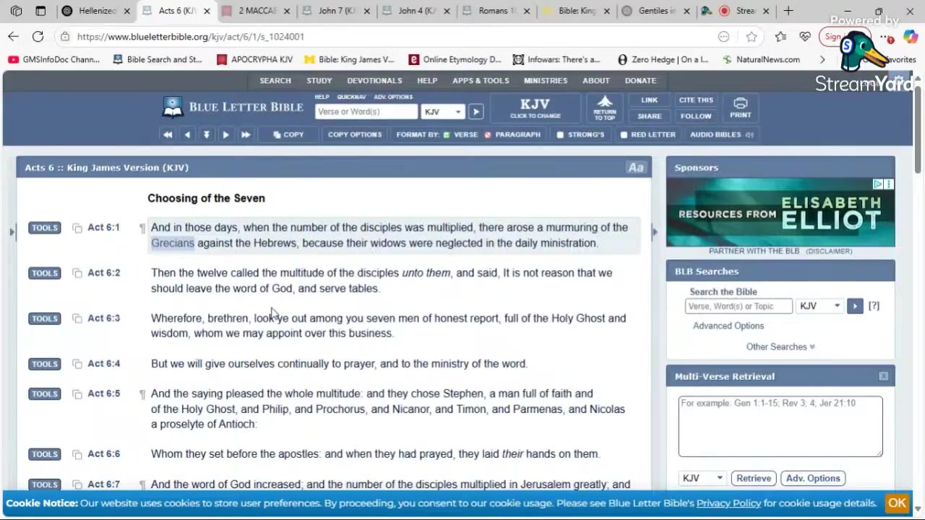Open the Multi-Verse Retrieval KJV dropdown
The image size is (925, 520).
702,478
